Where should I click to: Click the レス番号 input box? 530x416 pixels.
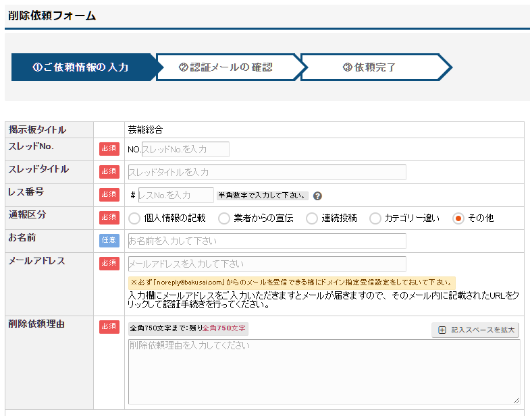176,195
